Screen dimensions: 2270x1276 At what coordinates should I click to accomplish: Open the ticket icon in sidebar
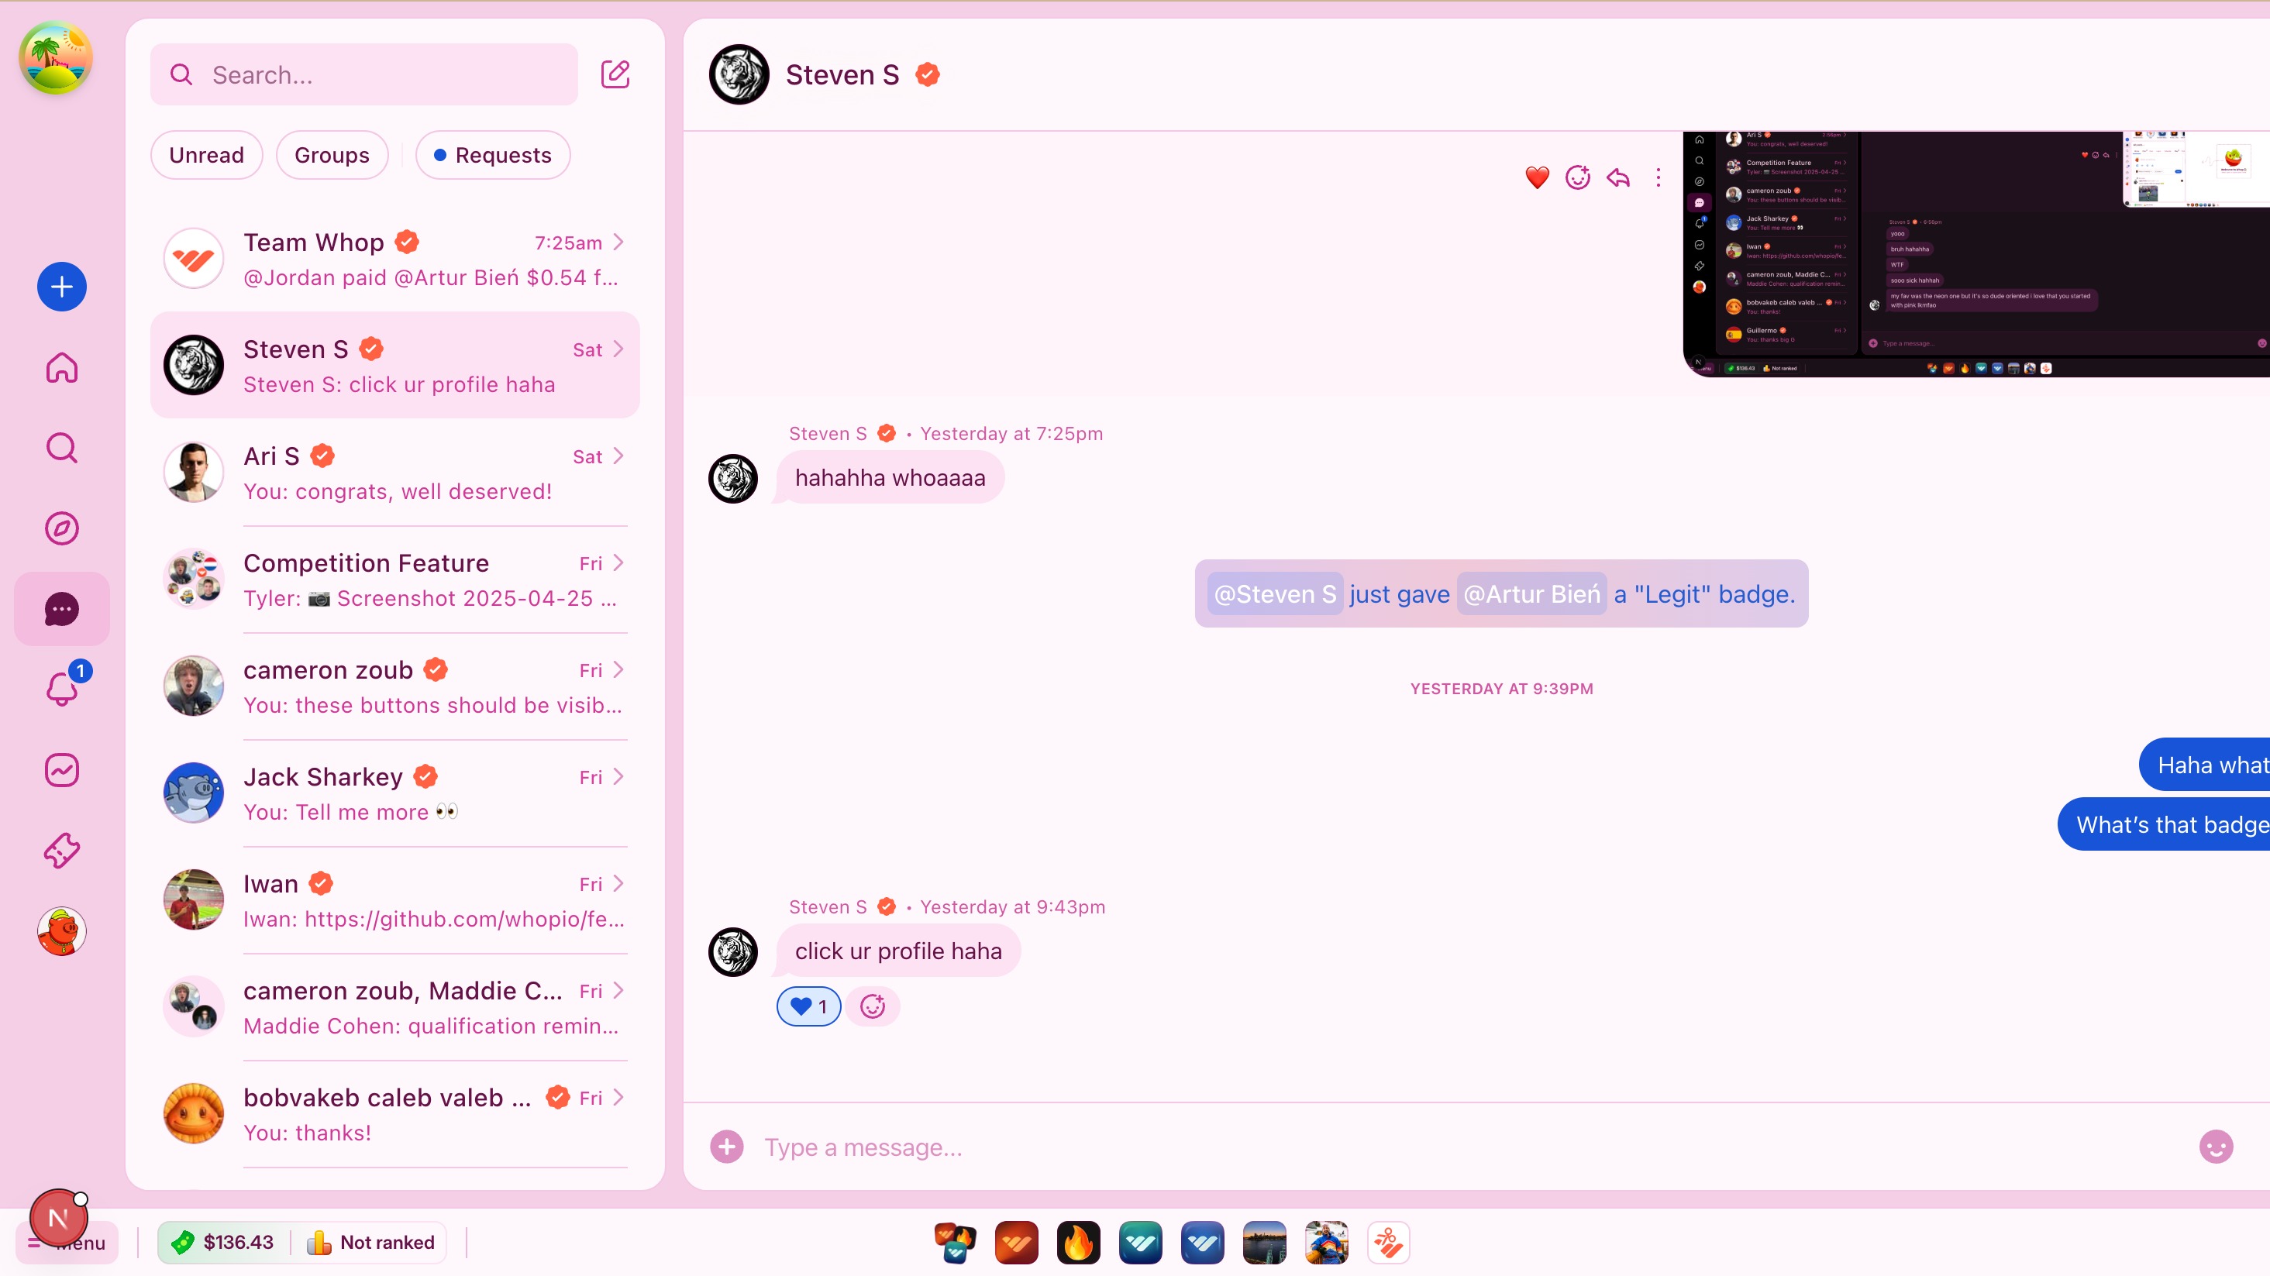point(62,851)
